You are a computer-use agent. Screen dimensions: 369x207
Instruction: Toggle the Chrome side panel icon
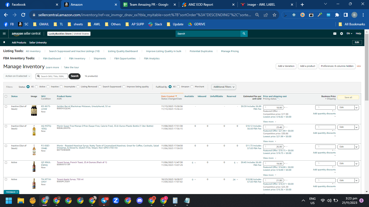[x=345, y=15]
